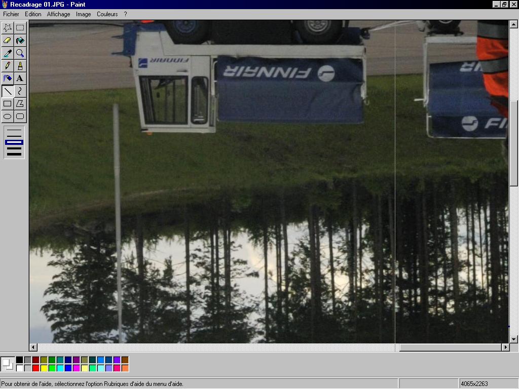This screenshot has height=389, width=519.
Task: Click the vertical scrollbar down arrow
Action: click(x=513, y=339)
